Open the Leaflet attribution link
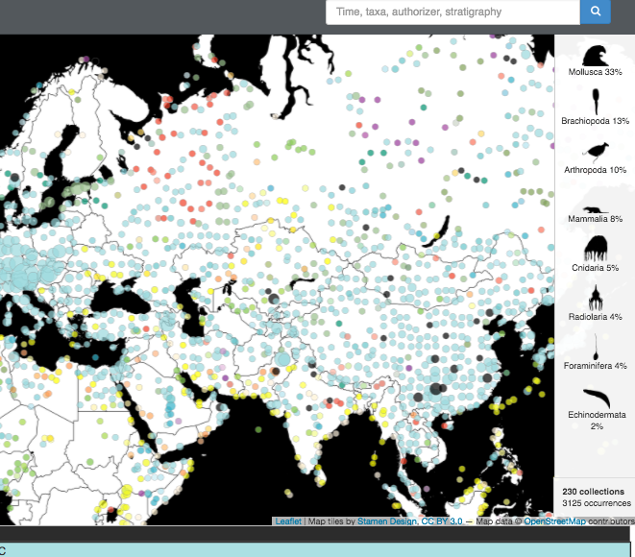Image resolution: width=635 pixels, height=557 pixels. (288, 521)
